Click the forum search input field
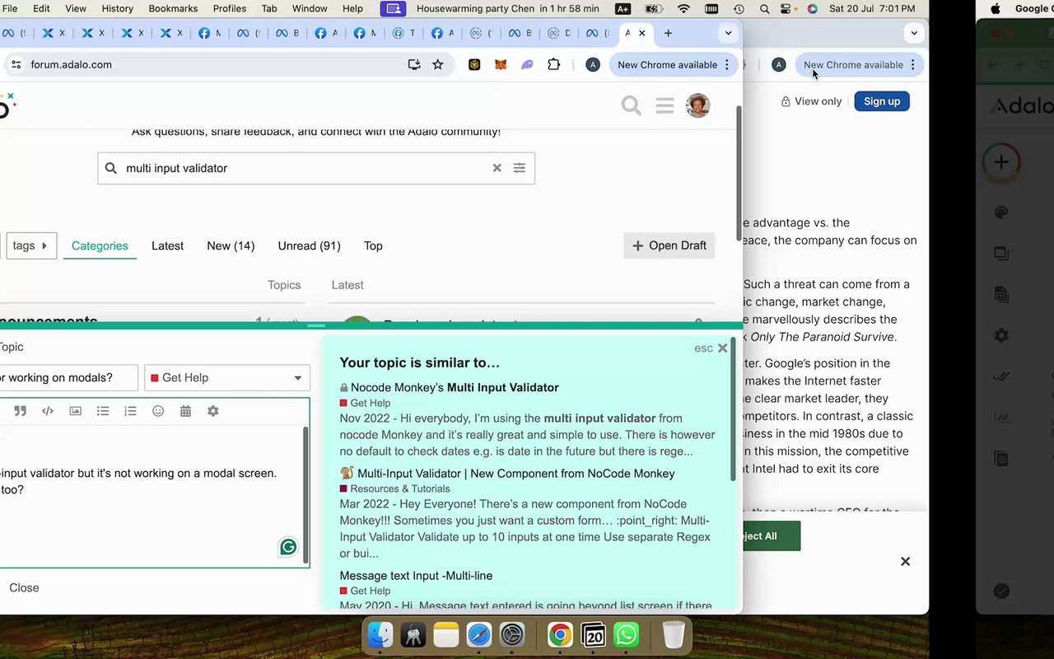 (316, 168)
